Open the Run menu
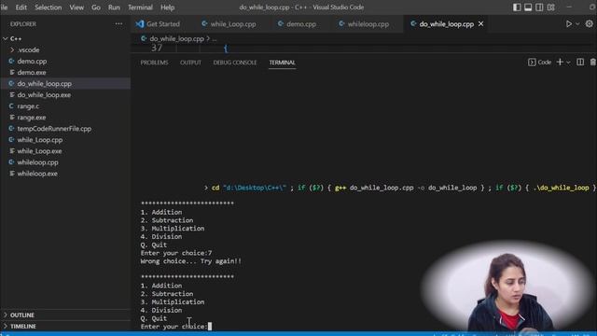Image resolution: width=597 pixels, height=336 pixels. [x=114, y=7]
